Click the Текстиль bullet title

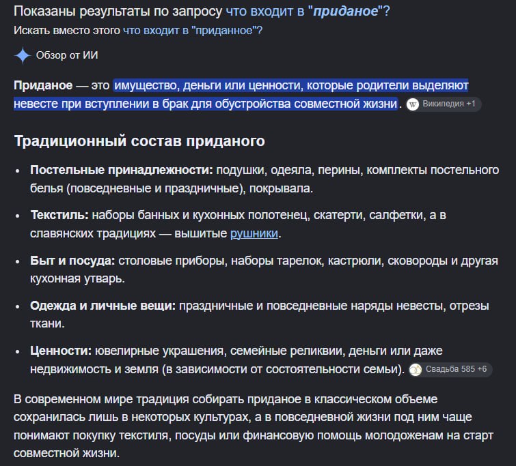[x=59, y=215]
